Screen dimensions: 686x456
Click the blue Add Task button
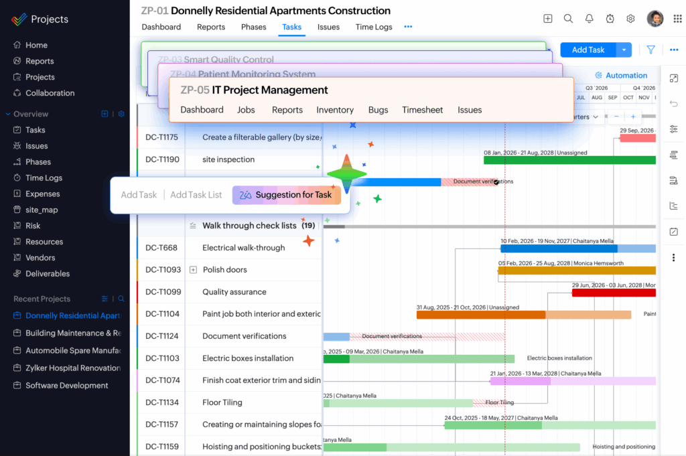[588, 50]
